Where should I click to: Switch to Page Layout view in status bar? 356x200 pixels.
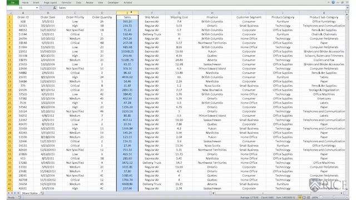(x=304, y=198)
